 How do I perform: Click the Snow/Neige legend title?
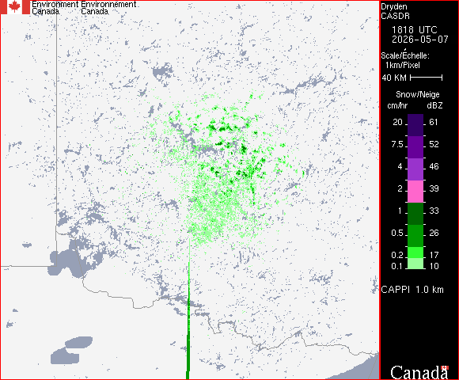click(x=418, y=94)
